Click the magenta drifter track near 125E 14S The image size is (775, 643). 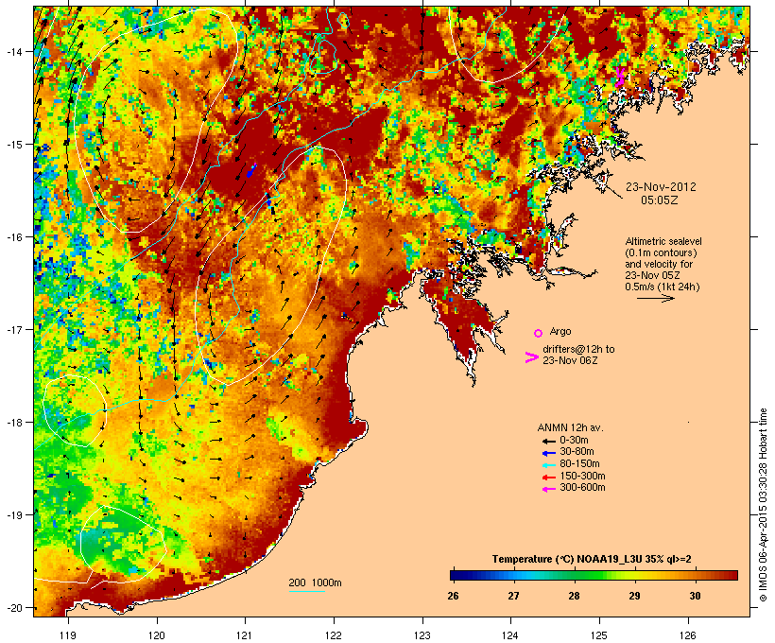[x=619, y=78]
